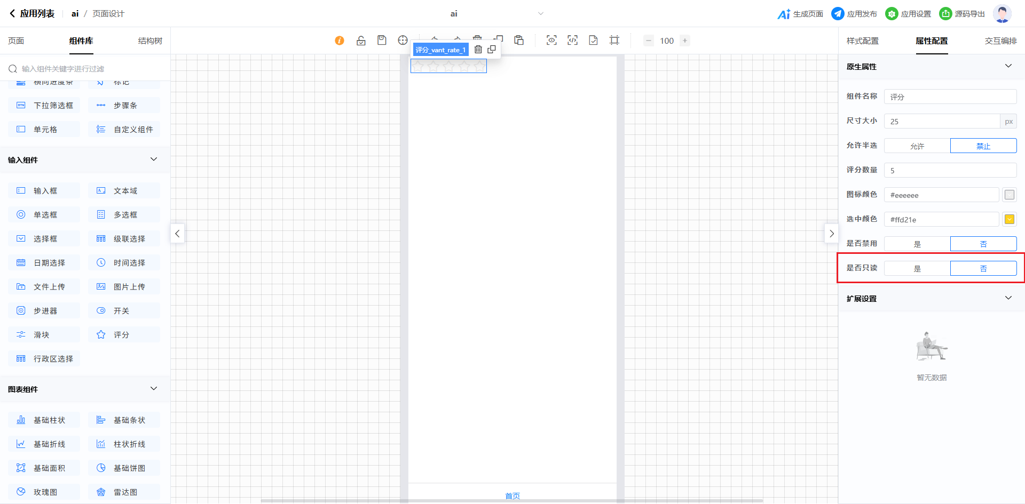Collapse the 原生属性 section
The height and width of the screenshot is (504, 1025).
1008,66
